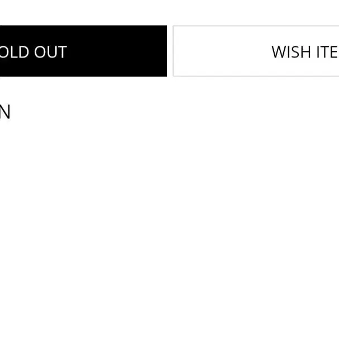Select the partially visible text ending in N
Screen dimensions: 339x339
pyautogui.click(x=5, y=112)
